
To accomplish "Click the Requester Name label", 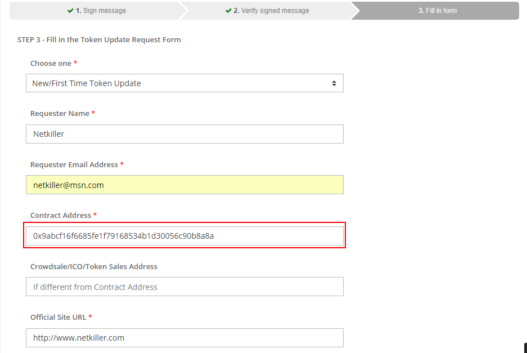I will (x=60, y=113).
